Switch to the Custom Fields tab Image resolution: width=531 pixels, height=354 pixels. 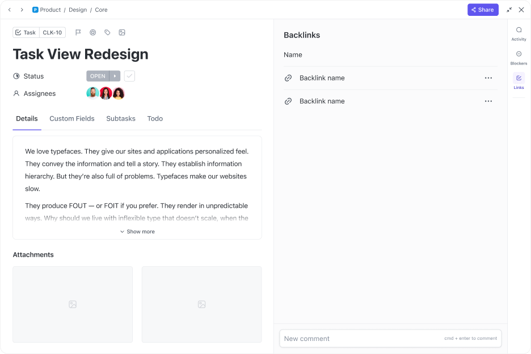pos(72,119)
